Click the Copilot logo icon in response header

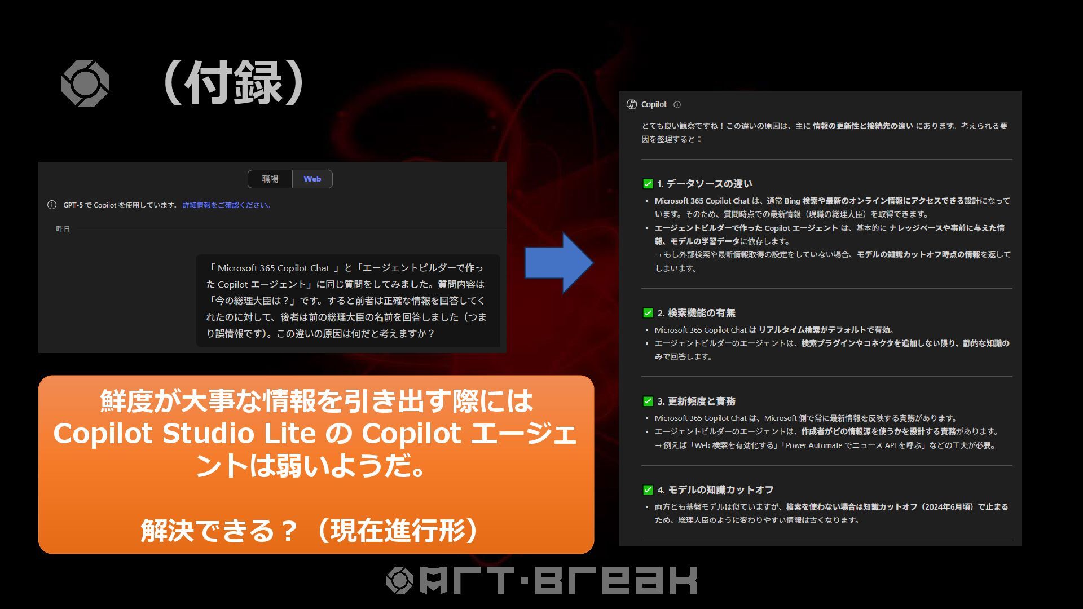(632, 104)
